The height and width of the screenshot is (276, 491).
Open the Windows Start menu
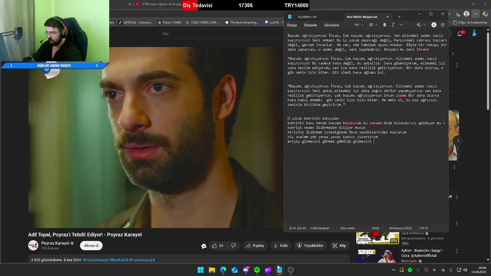(x=201, y=270)
